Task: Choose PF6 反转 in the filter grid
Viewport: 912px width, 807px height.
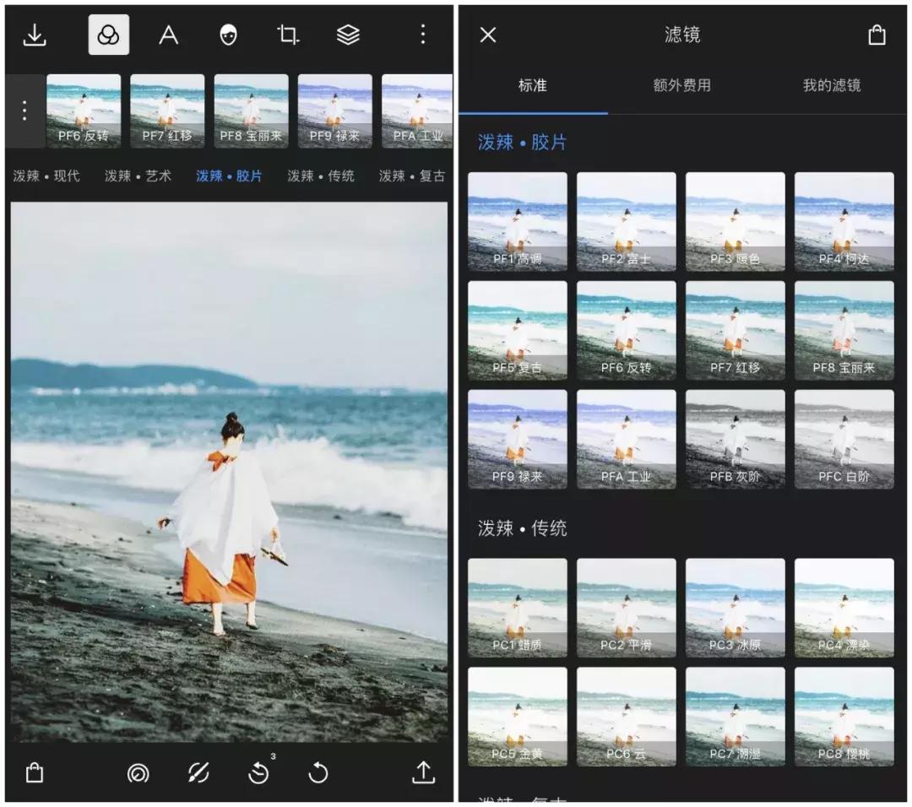Action: click(627, 330)
